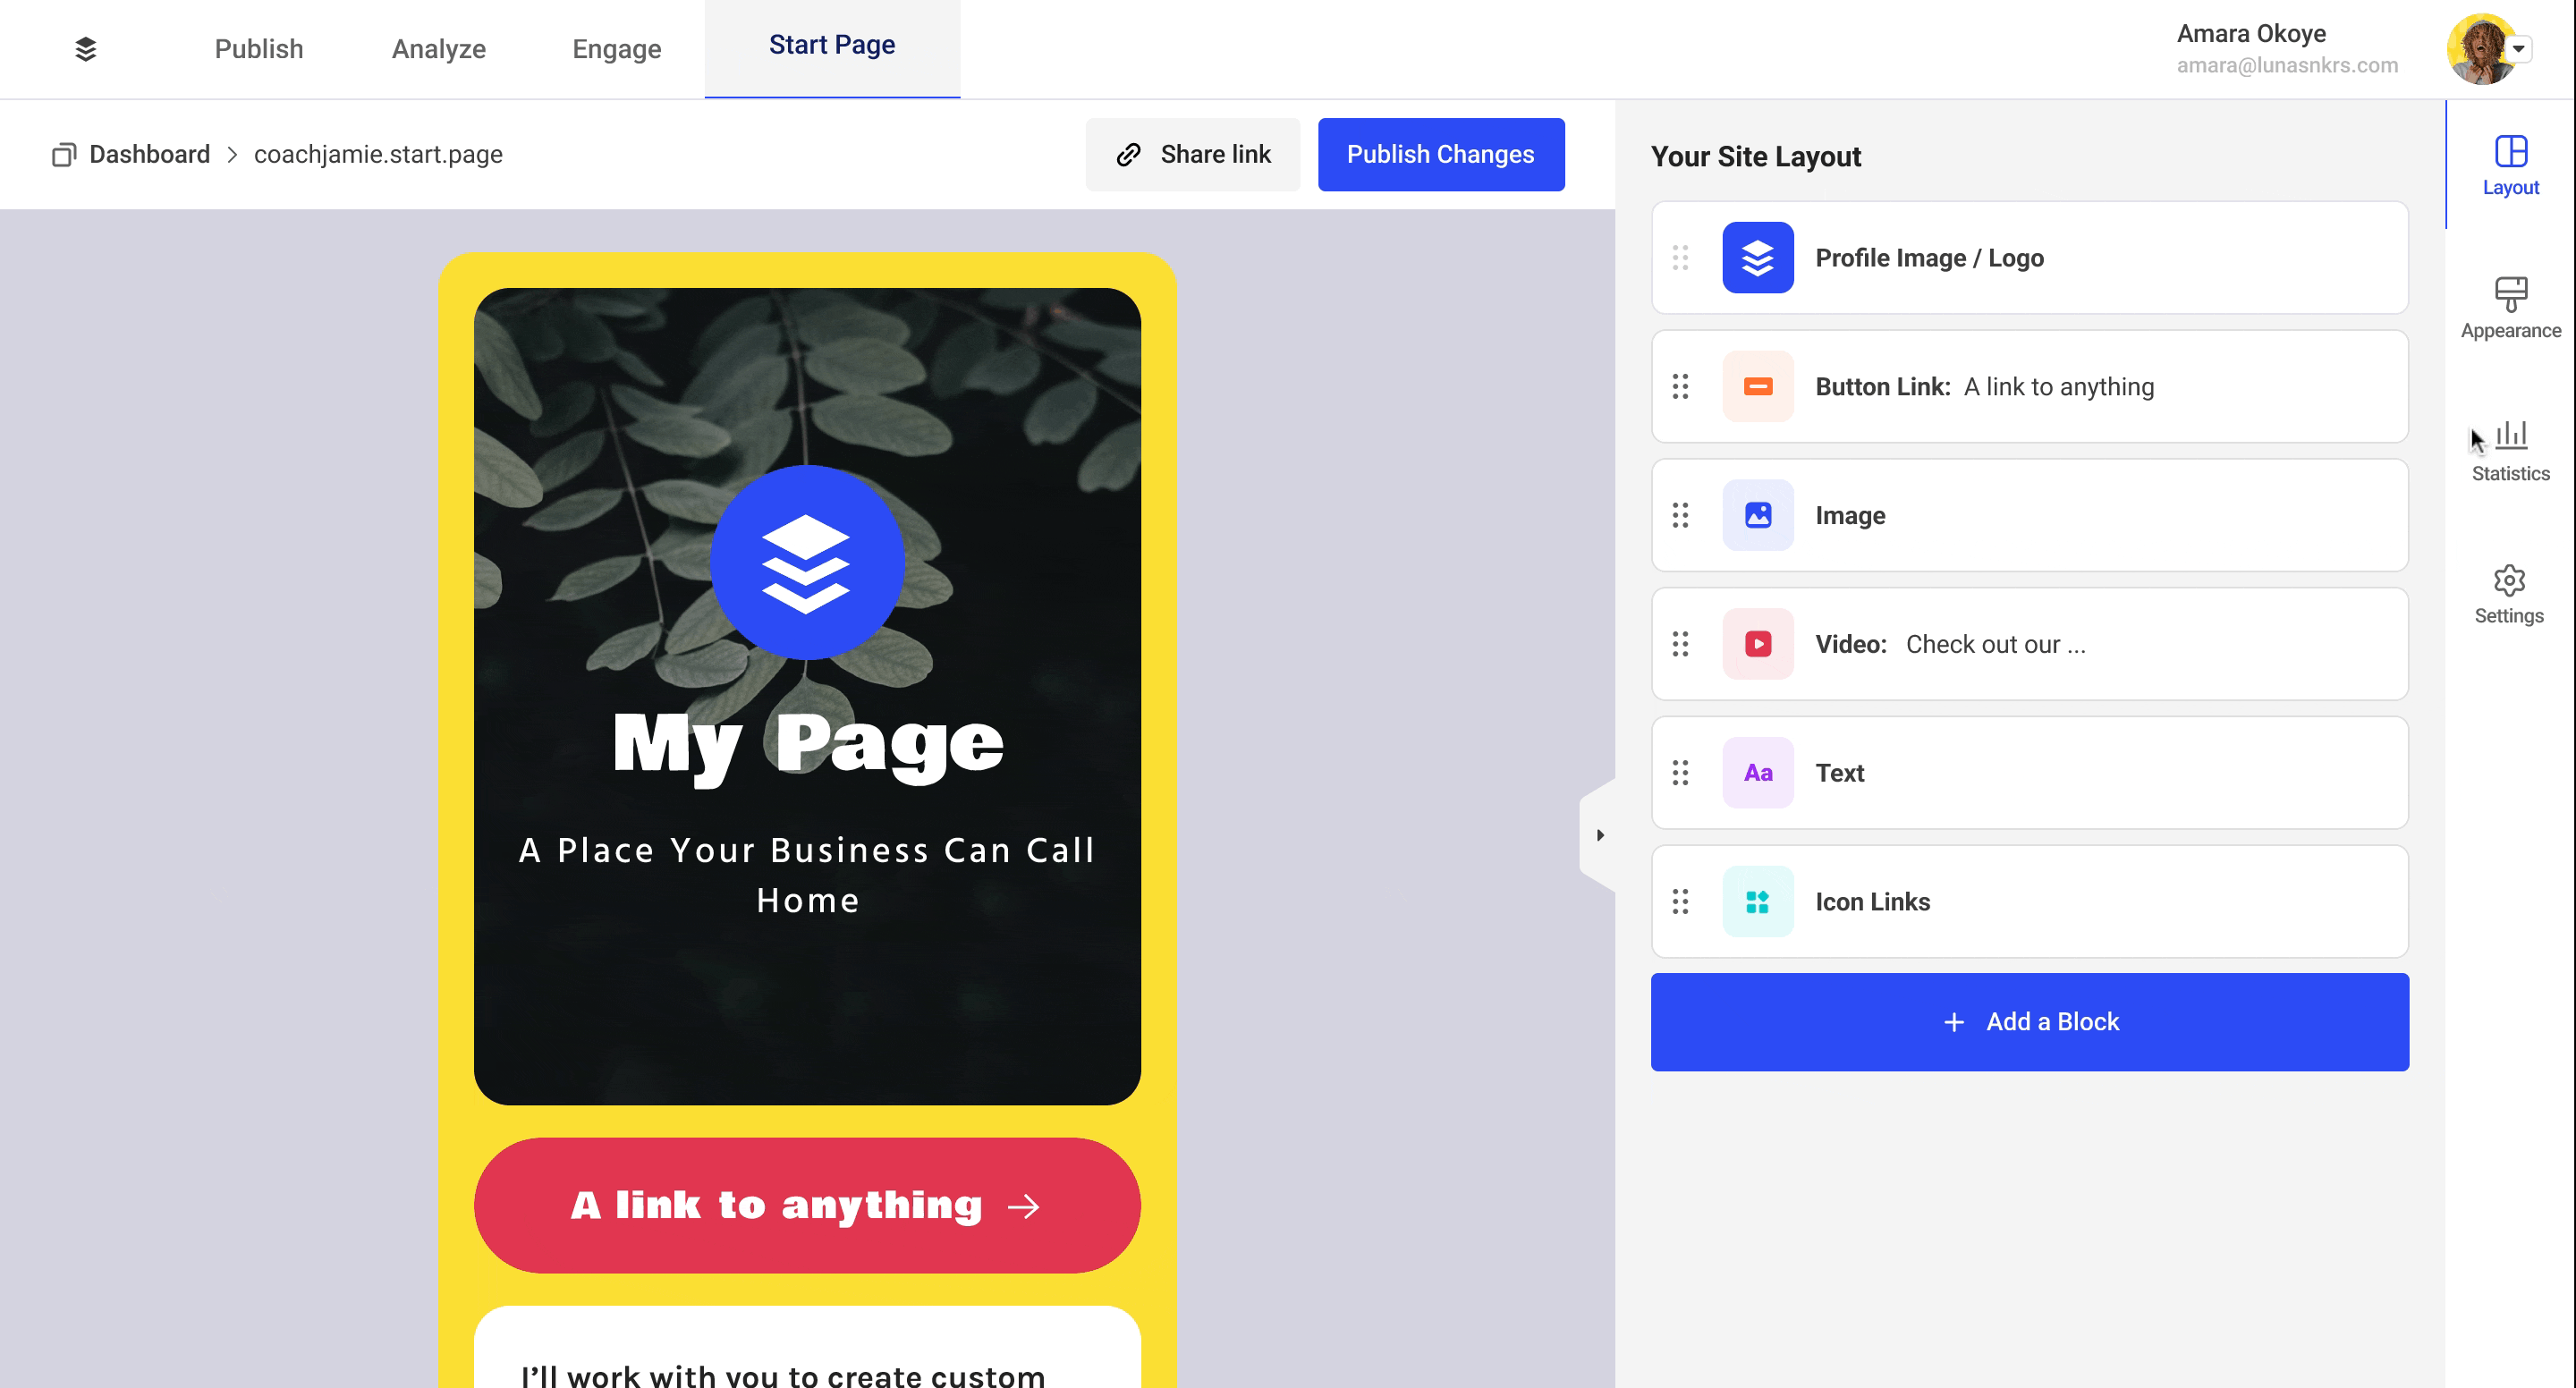The height and width of the screenshot is (1388, 2576).
Task: Click Add a Block button
Action: (x=2029, y=1020)
